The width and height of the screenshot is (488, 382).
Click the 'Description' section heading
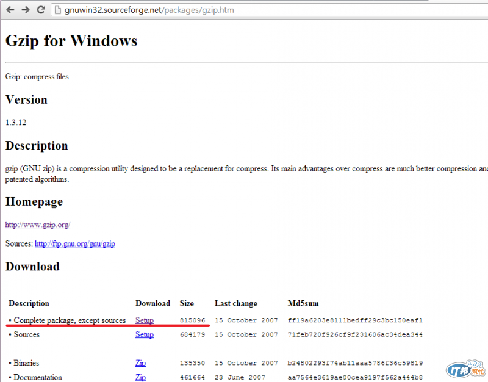click(37, 145)
